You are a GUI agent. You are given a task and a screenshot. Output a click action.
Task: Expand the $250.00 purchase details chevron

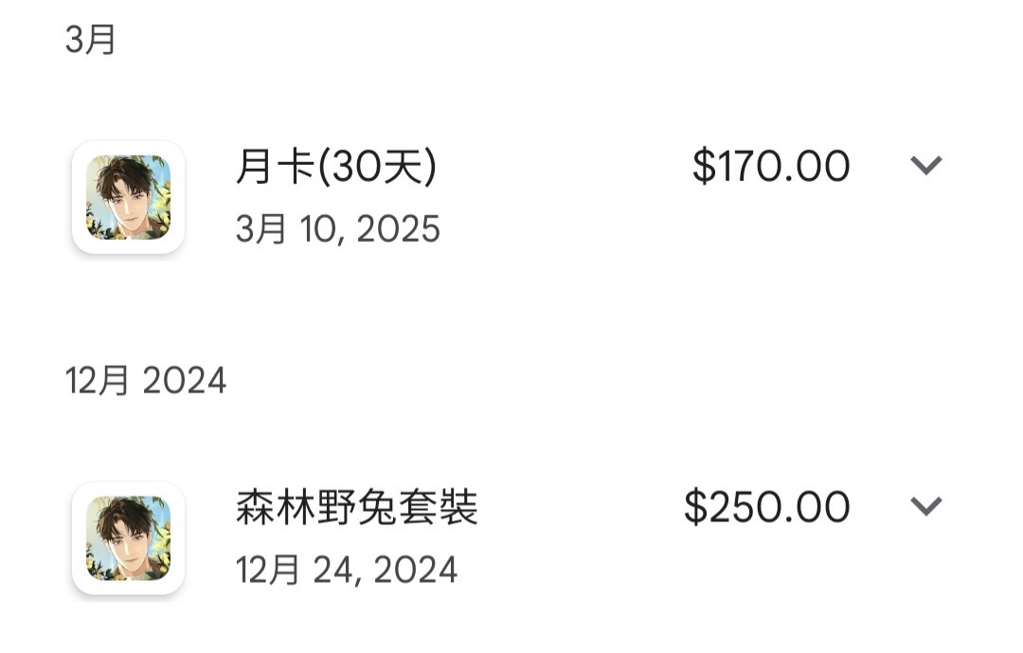pos(925,506)
